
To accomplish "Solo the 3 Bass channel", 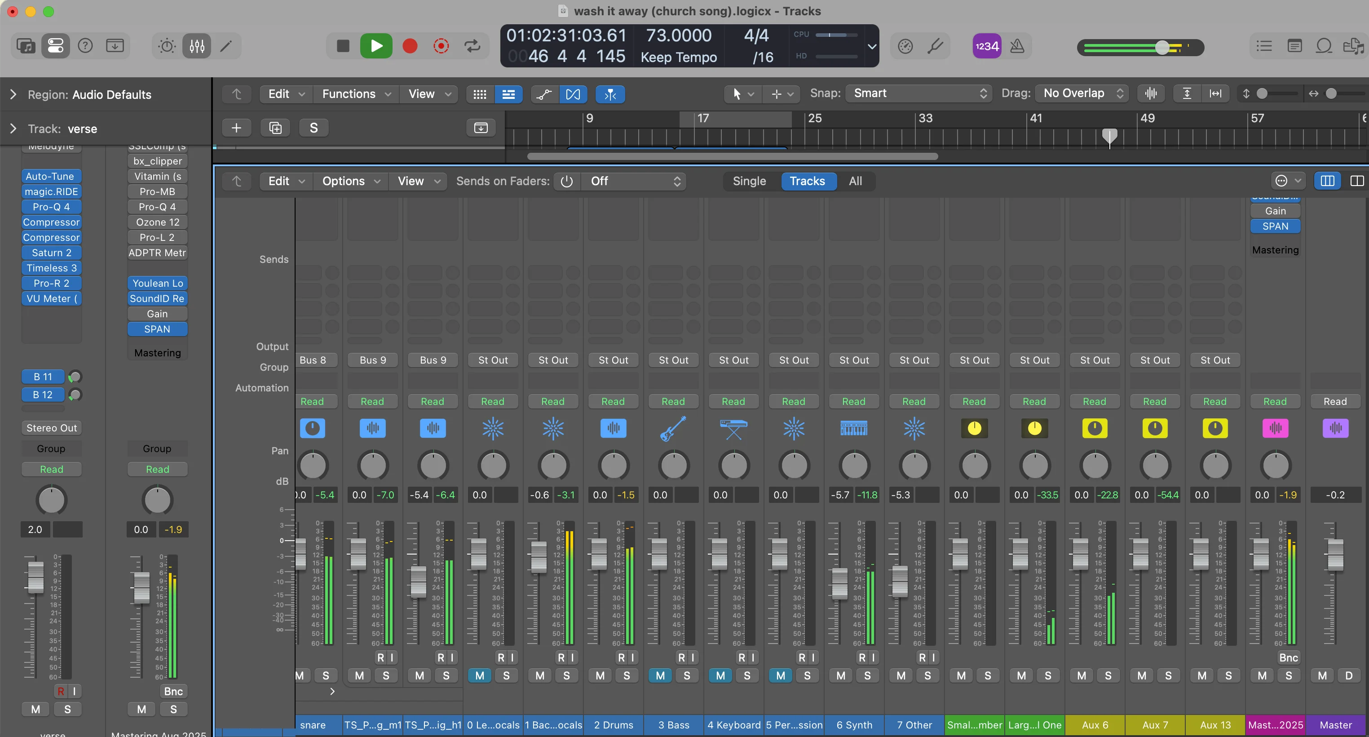I will click(687, 675).
